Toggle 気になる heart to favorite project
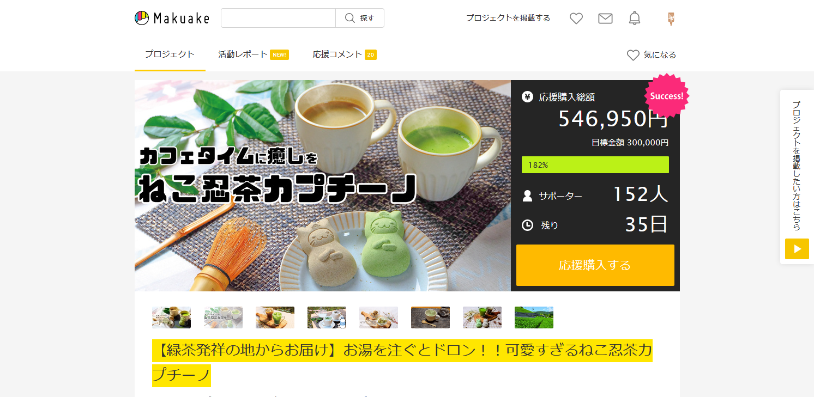The width and height of the screenshot is (814, 397). pyautogui.click(x=652, y=55)
